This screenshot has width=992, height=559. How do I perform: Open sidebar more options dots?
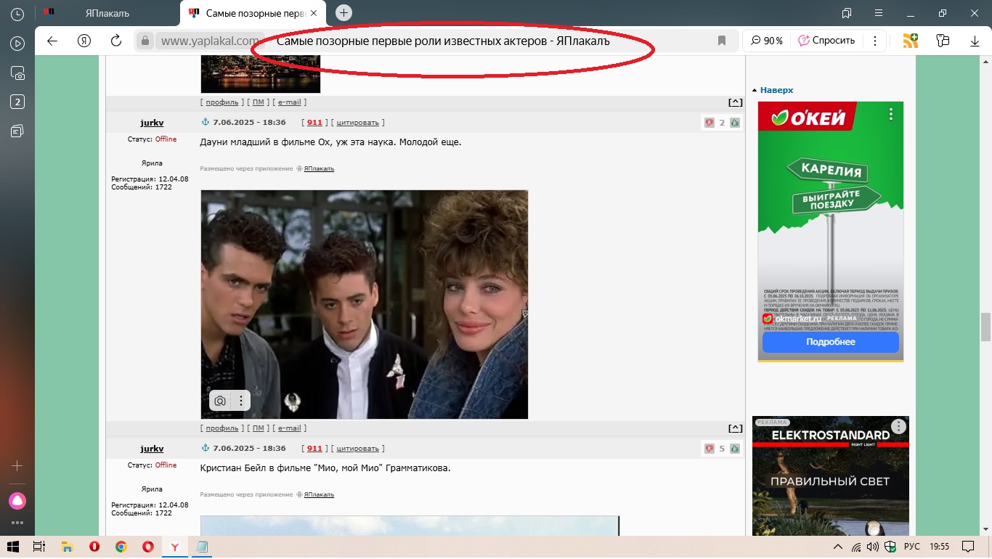(x=17, y=522)
